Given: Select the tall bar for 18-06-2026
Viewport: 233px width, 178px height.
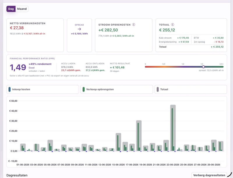Looking at the screenshot, I should click(x=139, y=136).
